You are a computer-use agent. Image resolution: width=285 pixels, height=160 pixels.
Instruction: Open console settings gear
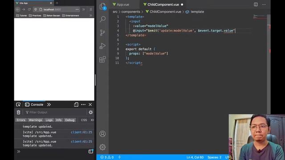[91, 112]
